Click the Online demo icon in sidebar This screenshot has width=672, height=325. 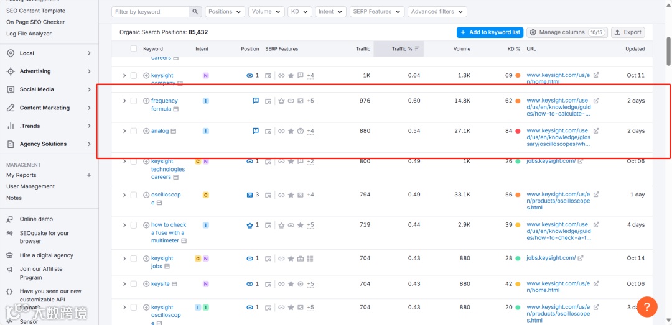[10, 219]
